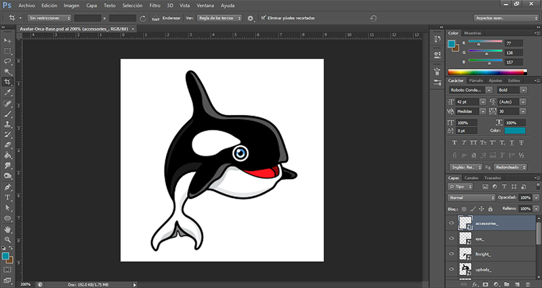Select the Horizontal Type tool

(x=7, y=198)
